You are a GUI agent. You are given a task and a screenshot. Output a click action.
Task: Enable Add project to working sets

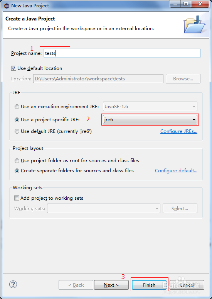(x=17, y=198)
